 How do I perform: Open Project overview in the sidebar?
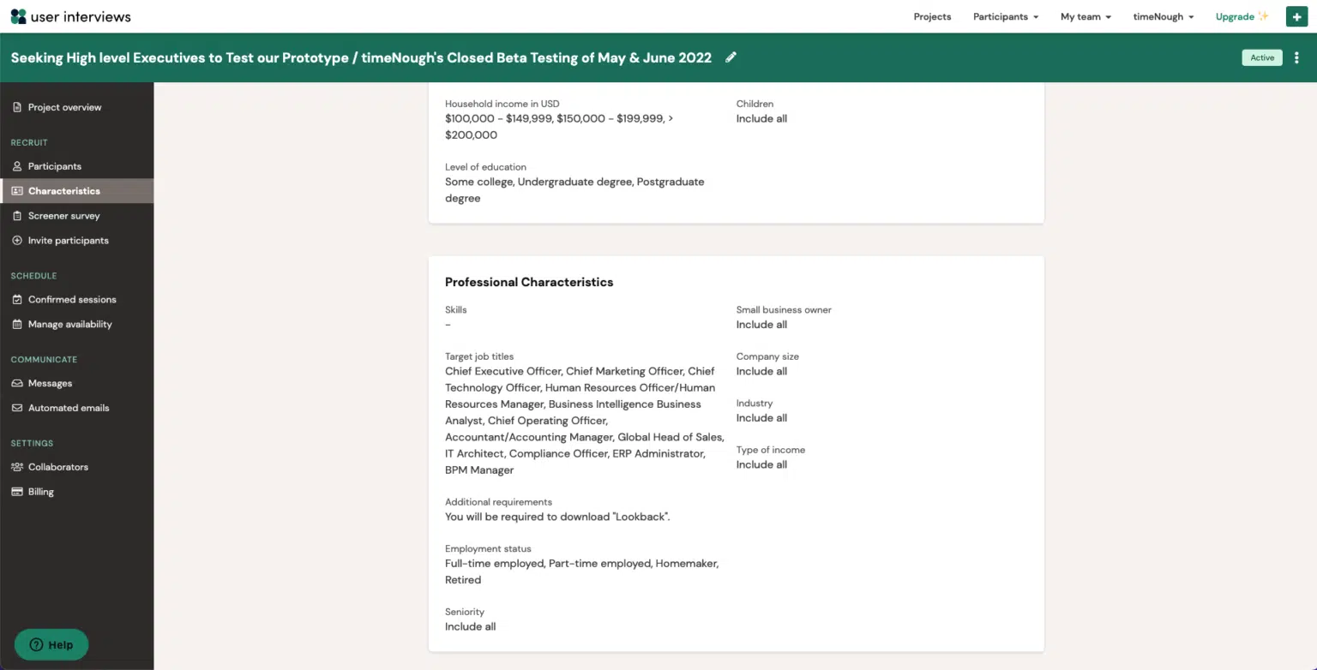tap(64, 107)
